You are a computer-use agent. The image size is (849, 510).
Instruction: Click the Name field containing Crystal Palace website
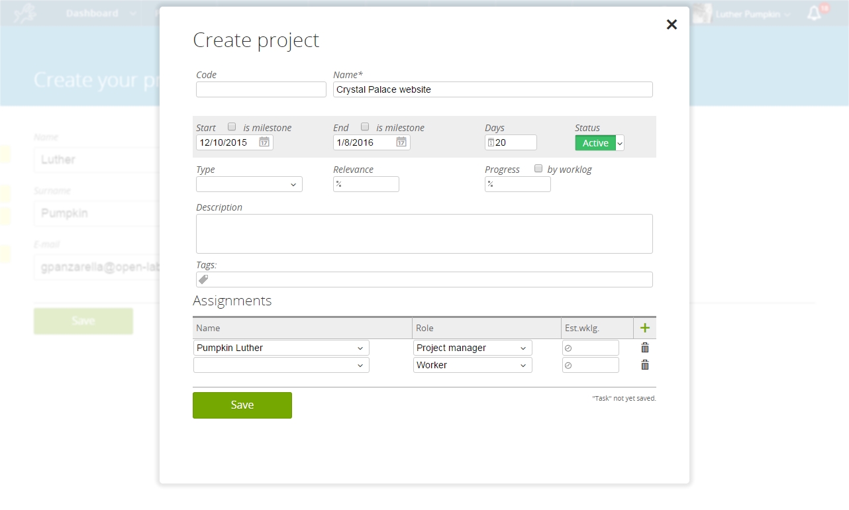493,89
